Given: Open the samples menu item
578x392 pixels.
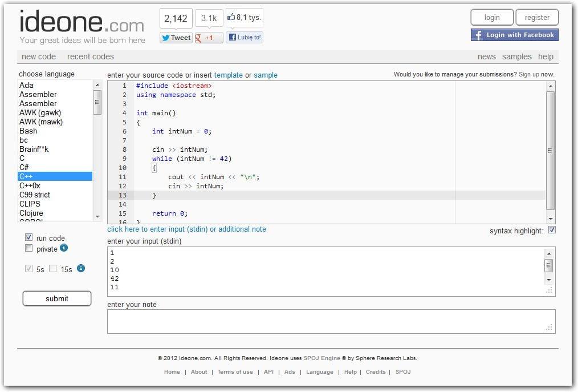Looking at the screenshot, I should click(x=516, y=56).
